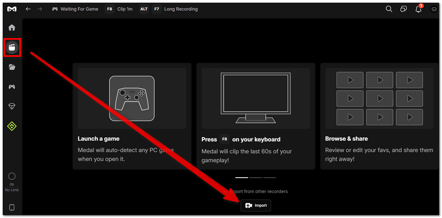The image size is (442, 218).
Task: Go forward with the right arrow
Action: click(x=40, y=9)
